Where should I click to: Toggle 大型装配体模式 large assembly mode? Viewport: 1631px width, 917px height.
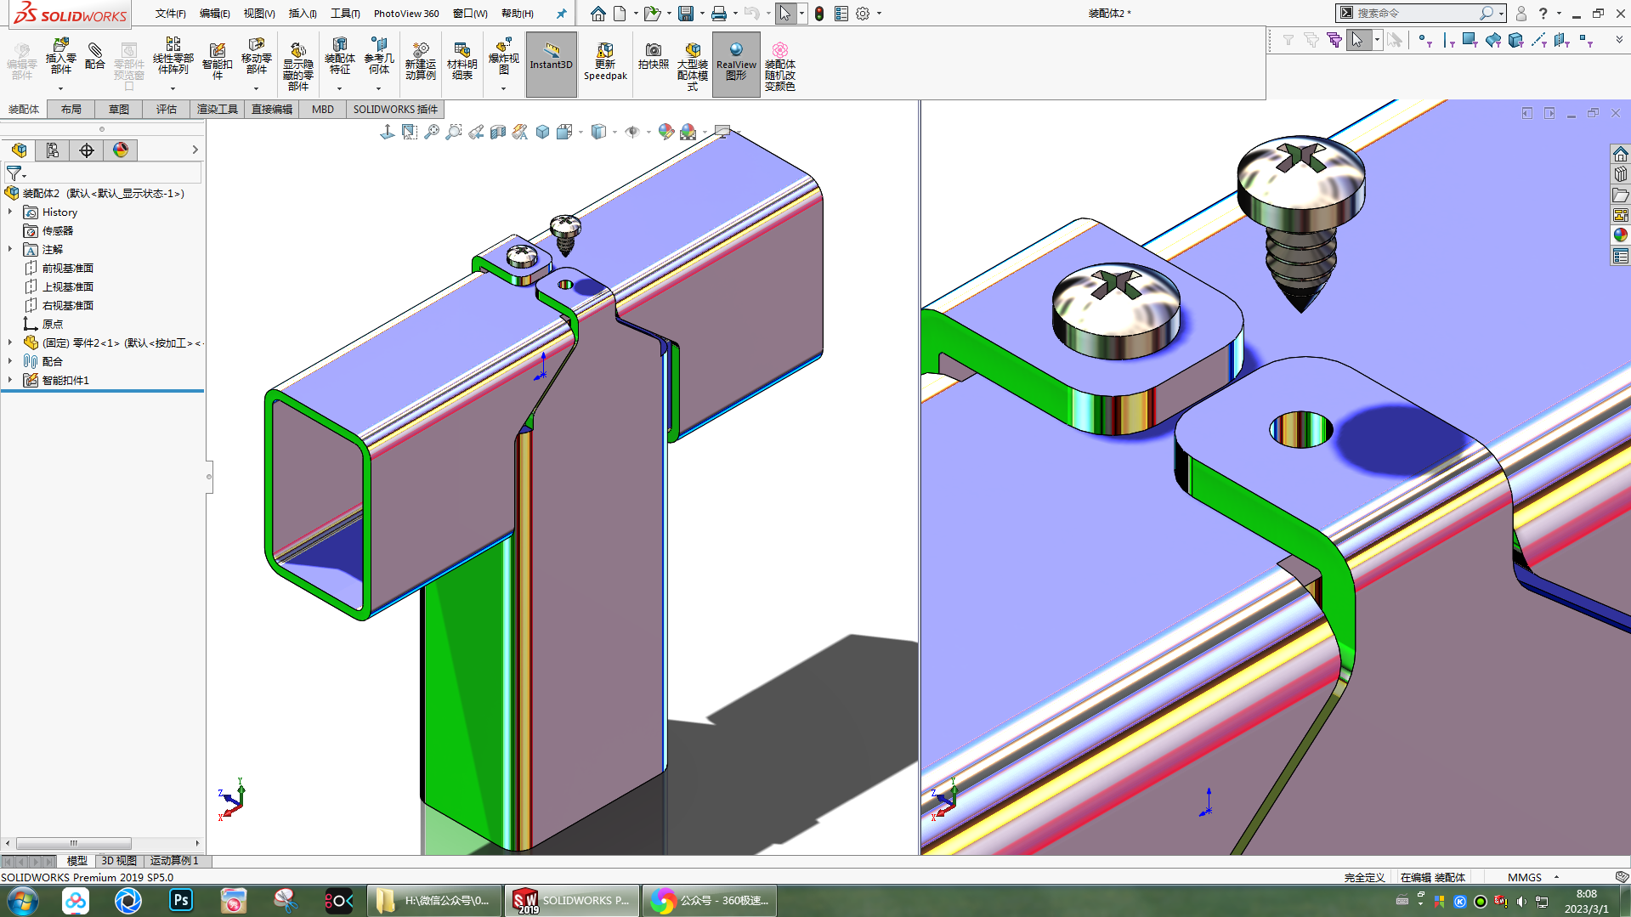point(692,66)
